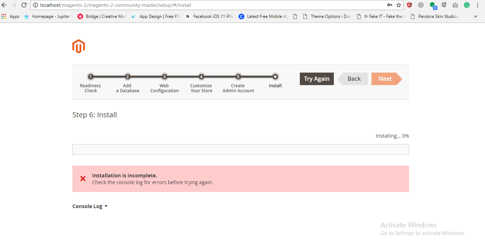The height and width of the screenshot is (241, 485).
Task: Open the Chrome three-dot menu
Action: pos(477,5)
